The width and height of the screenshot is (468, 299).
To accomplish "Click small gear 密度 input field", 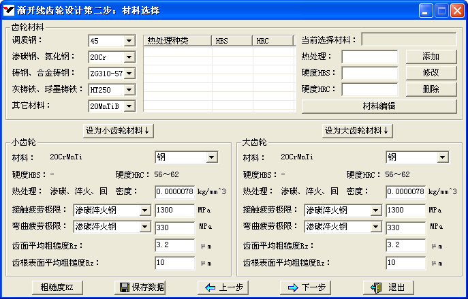I will pos(174,191).
